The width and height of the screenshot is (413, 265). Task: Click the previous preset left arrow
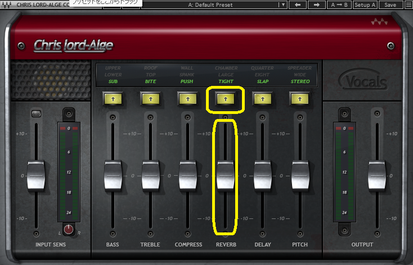(297, 4)
